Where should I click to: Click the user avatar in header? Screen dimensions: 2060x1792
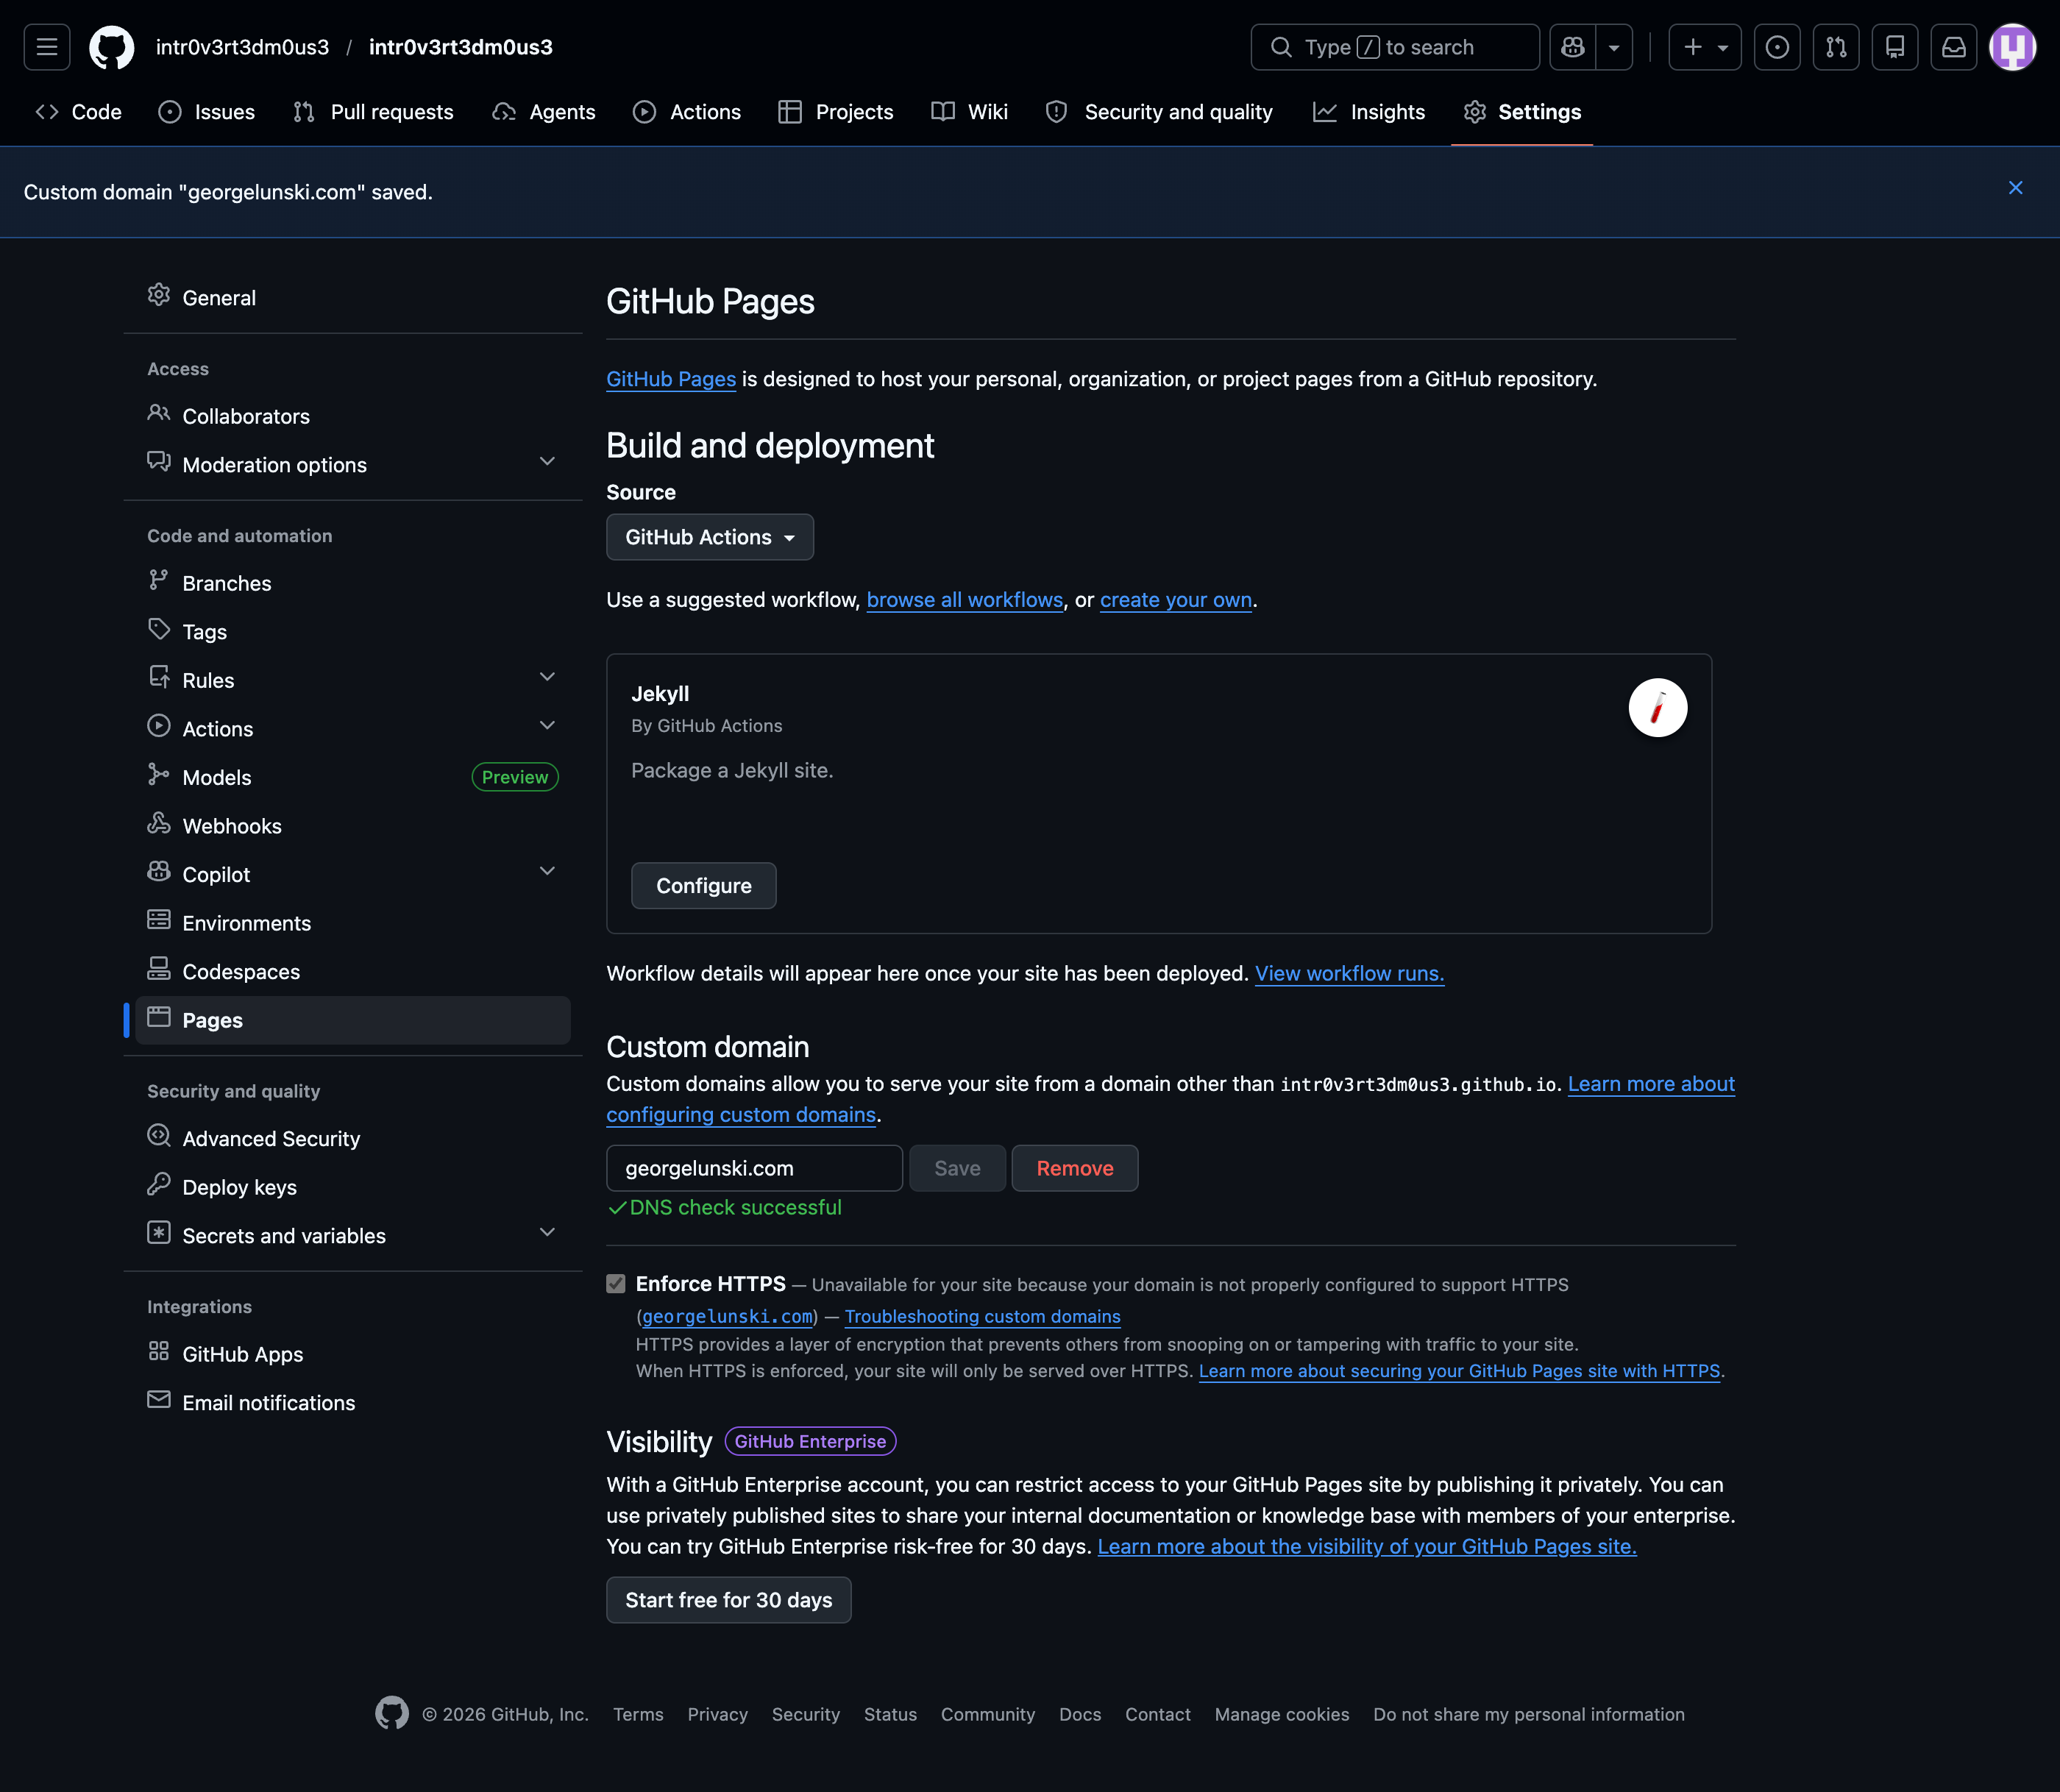(x=2012, y=47)
